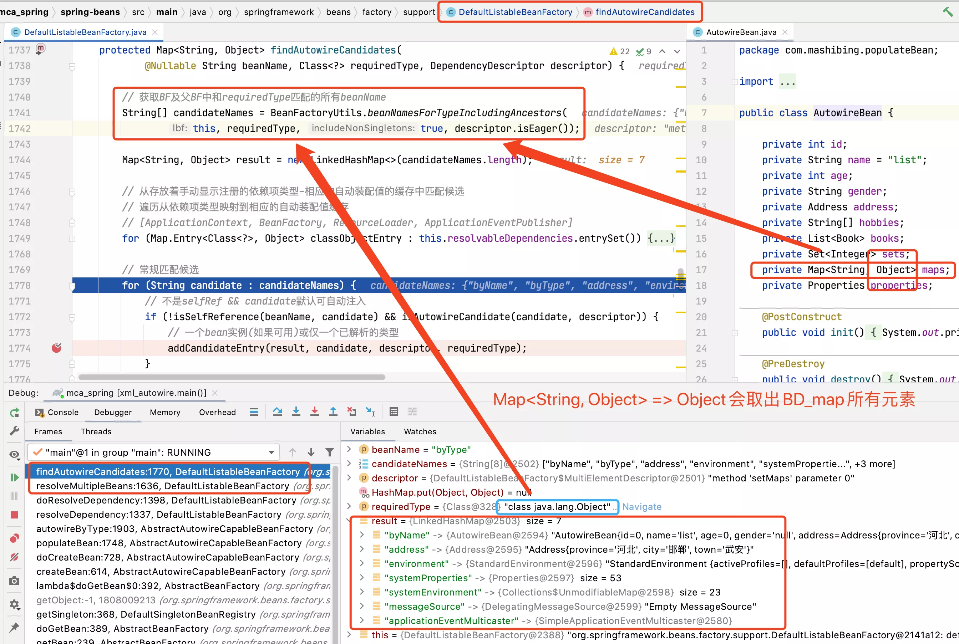Screen dimensions: 959x644
Task: Expand the "systemProperties" result entry
Action: click(361, 578)
